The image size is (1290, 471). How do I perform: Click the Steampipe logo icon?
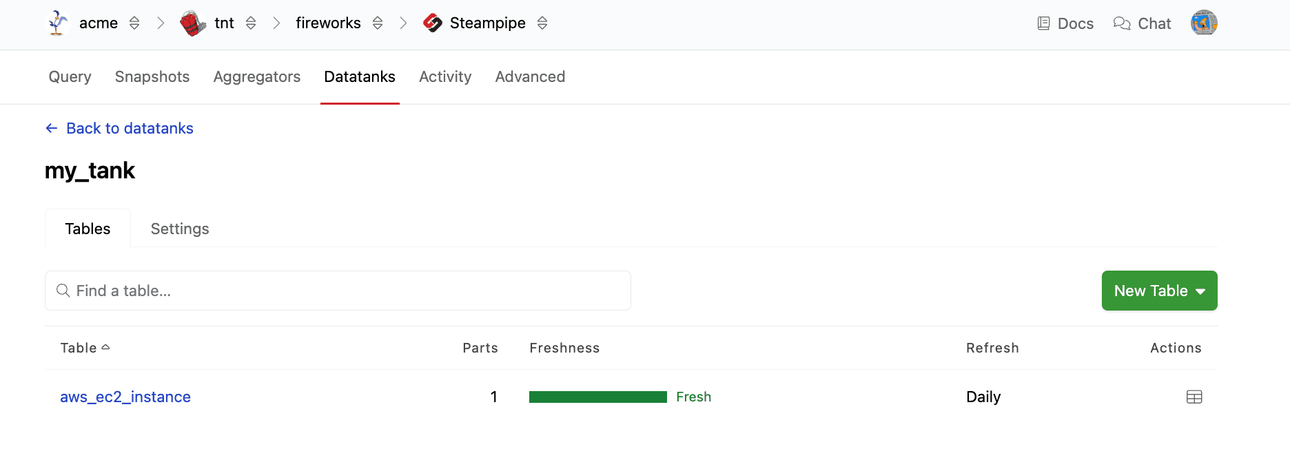click(433, 23)
